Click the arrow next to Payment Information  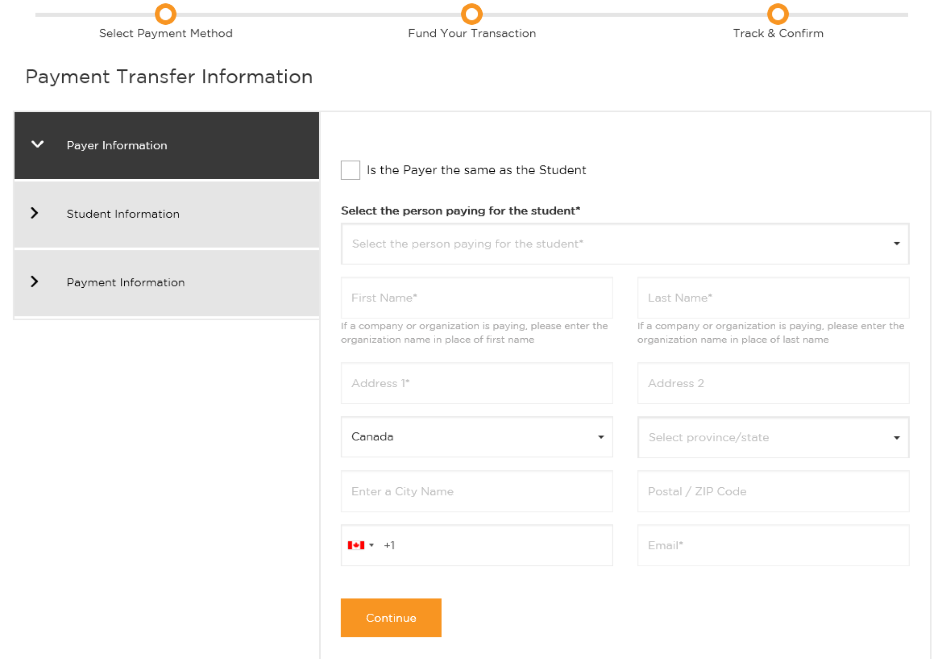(x=34, y=281)
